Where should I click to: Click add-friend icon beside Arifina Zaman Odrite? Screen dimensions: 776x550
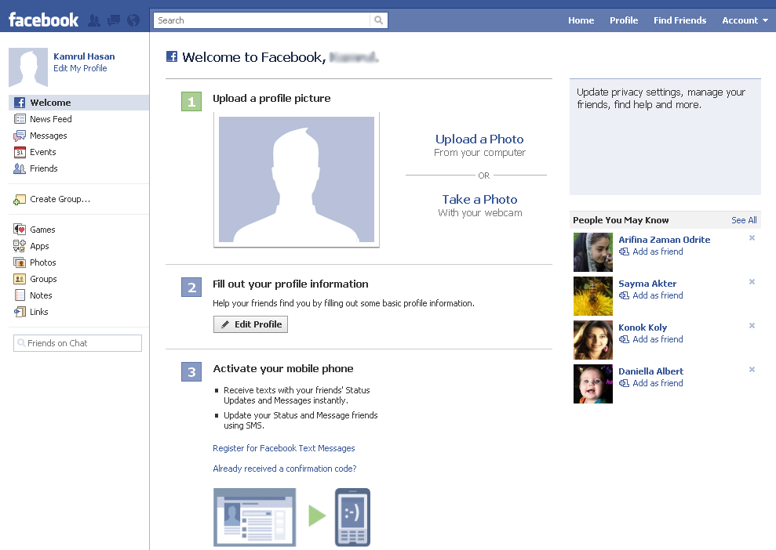(624, 251)
